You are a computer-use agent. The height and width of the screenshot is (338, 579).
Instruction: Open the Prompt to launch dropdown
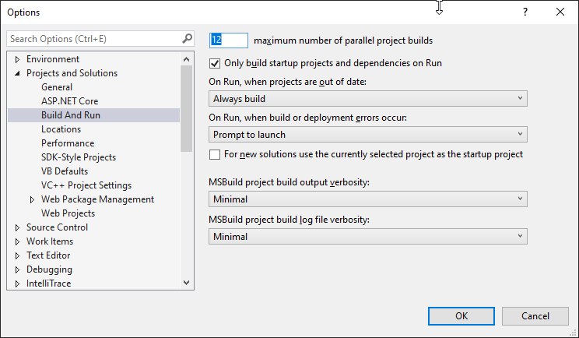368,135
